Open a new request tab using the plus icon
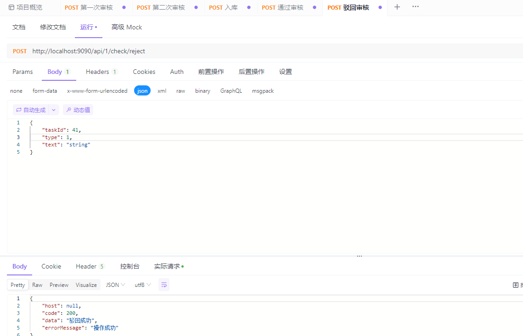Image resolution: width=523 pixels, height=336 pixels. [397, 7]
